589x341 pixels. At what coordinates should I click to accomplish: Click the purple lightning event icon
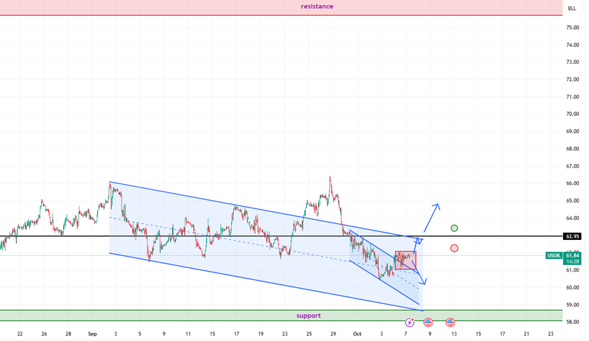(x=409, y=322)
